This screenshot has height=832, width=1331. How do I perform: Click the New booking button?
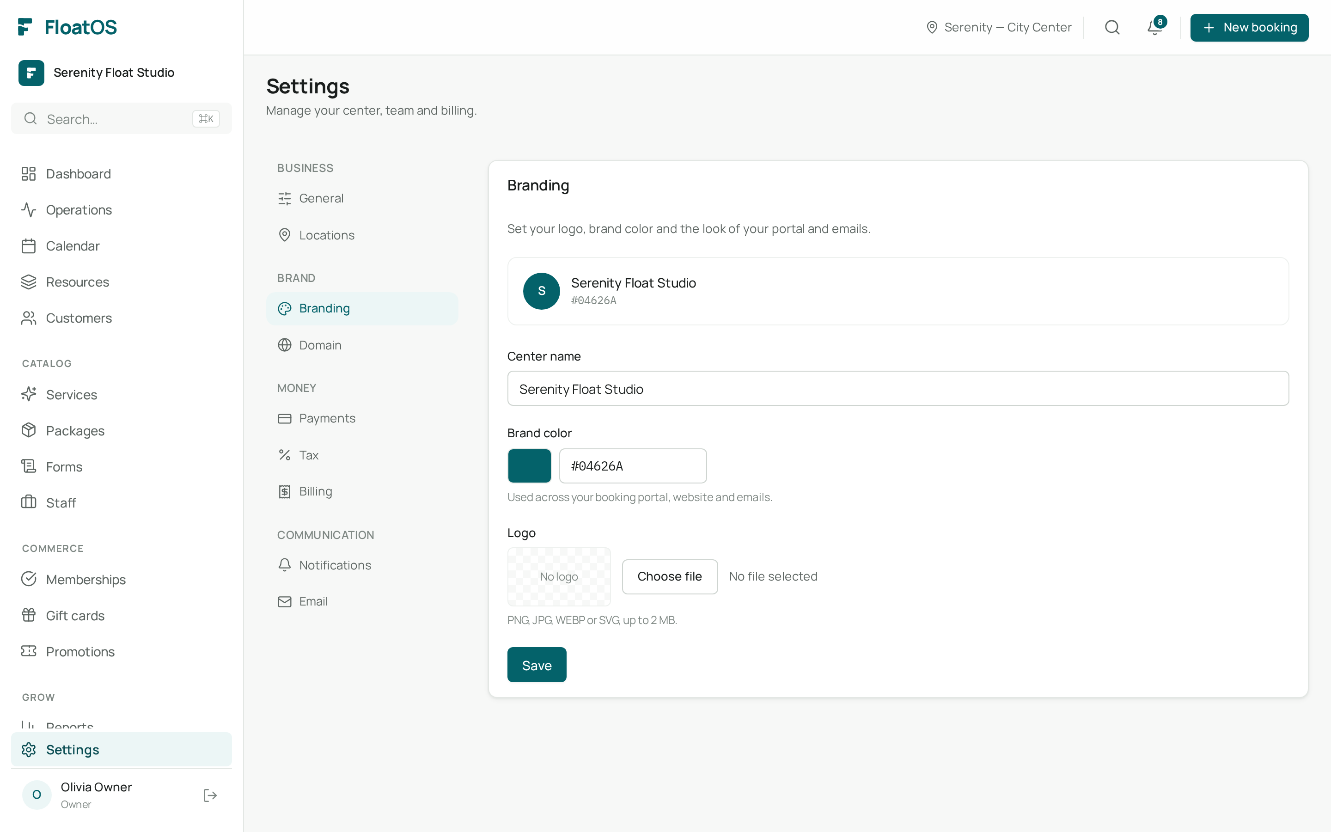(x=1249, y=28)
